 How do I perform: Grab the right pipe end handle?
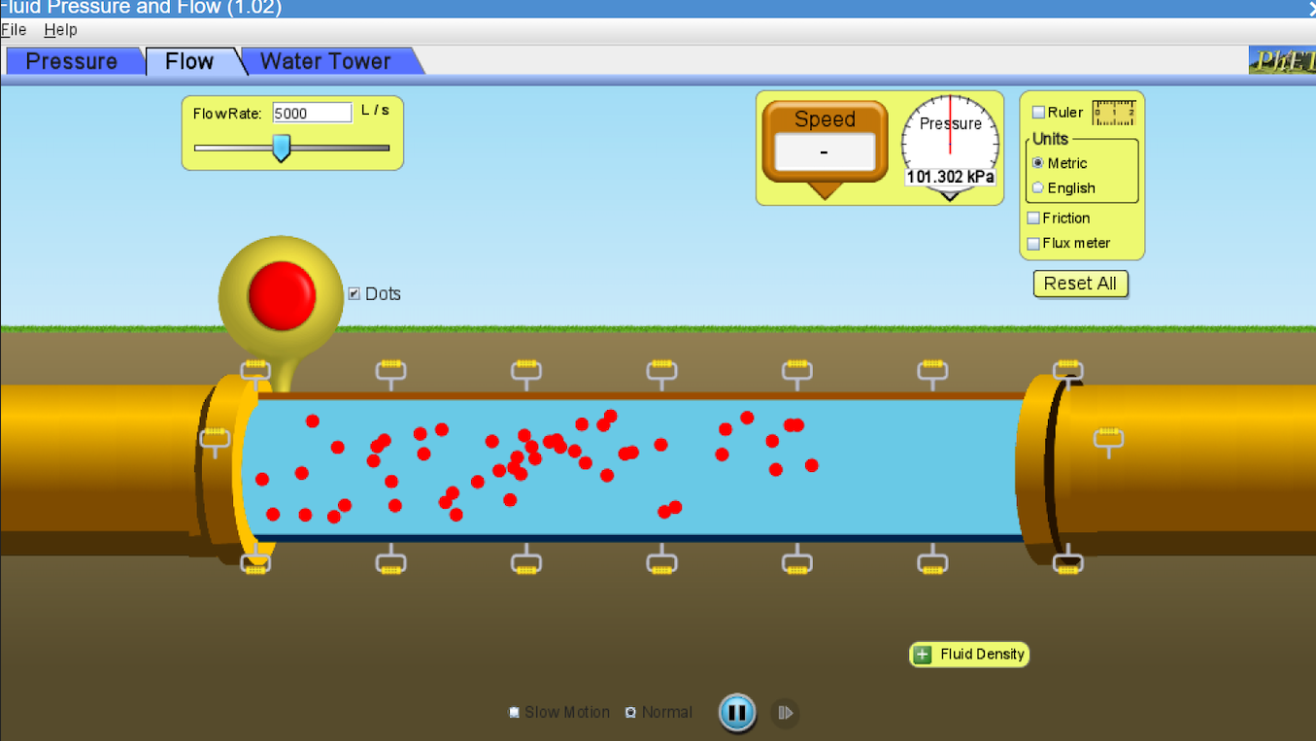tap(1108, 439)
